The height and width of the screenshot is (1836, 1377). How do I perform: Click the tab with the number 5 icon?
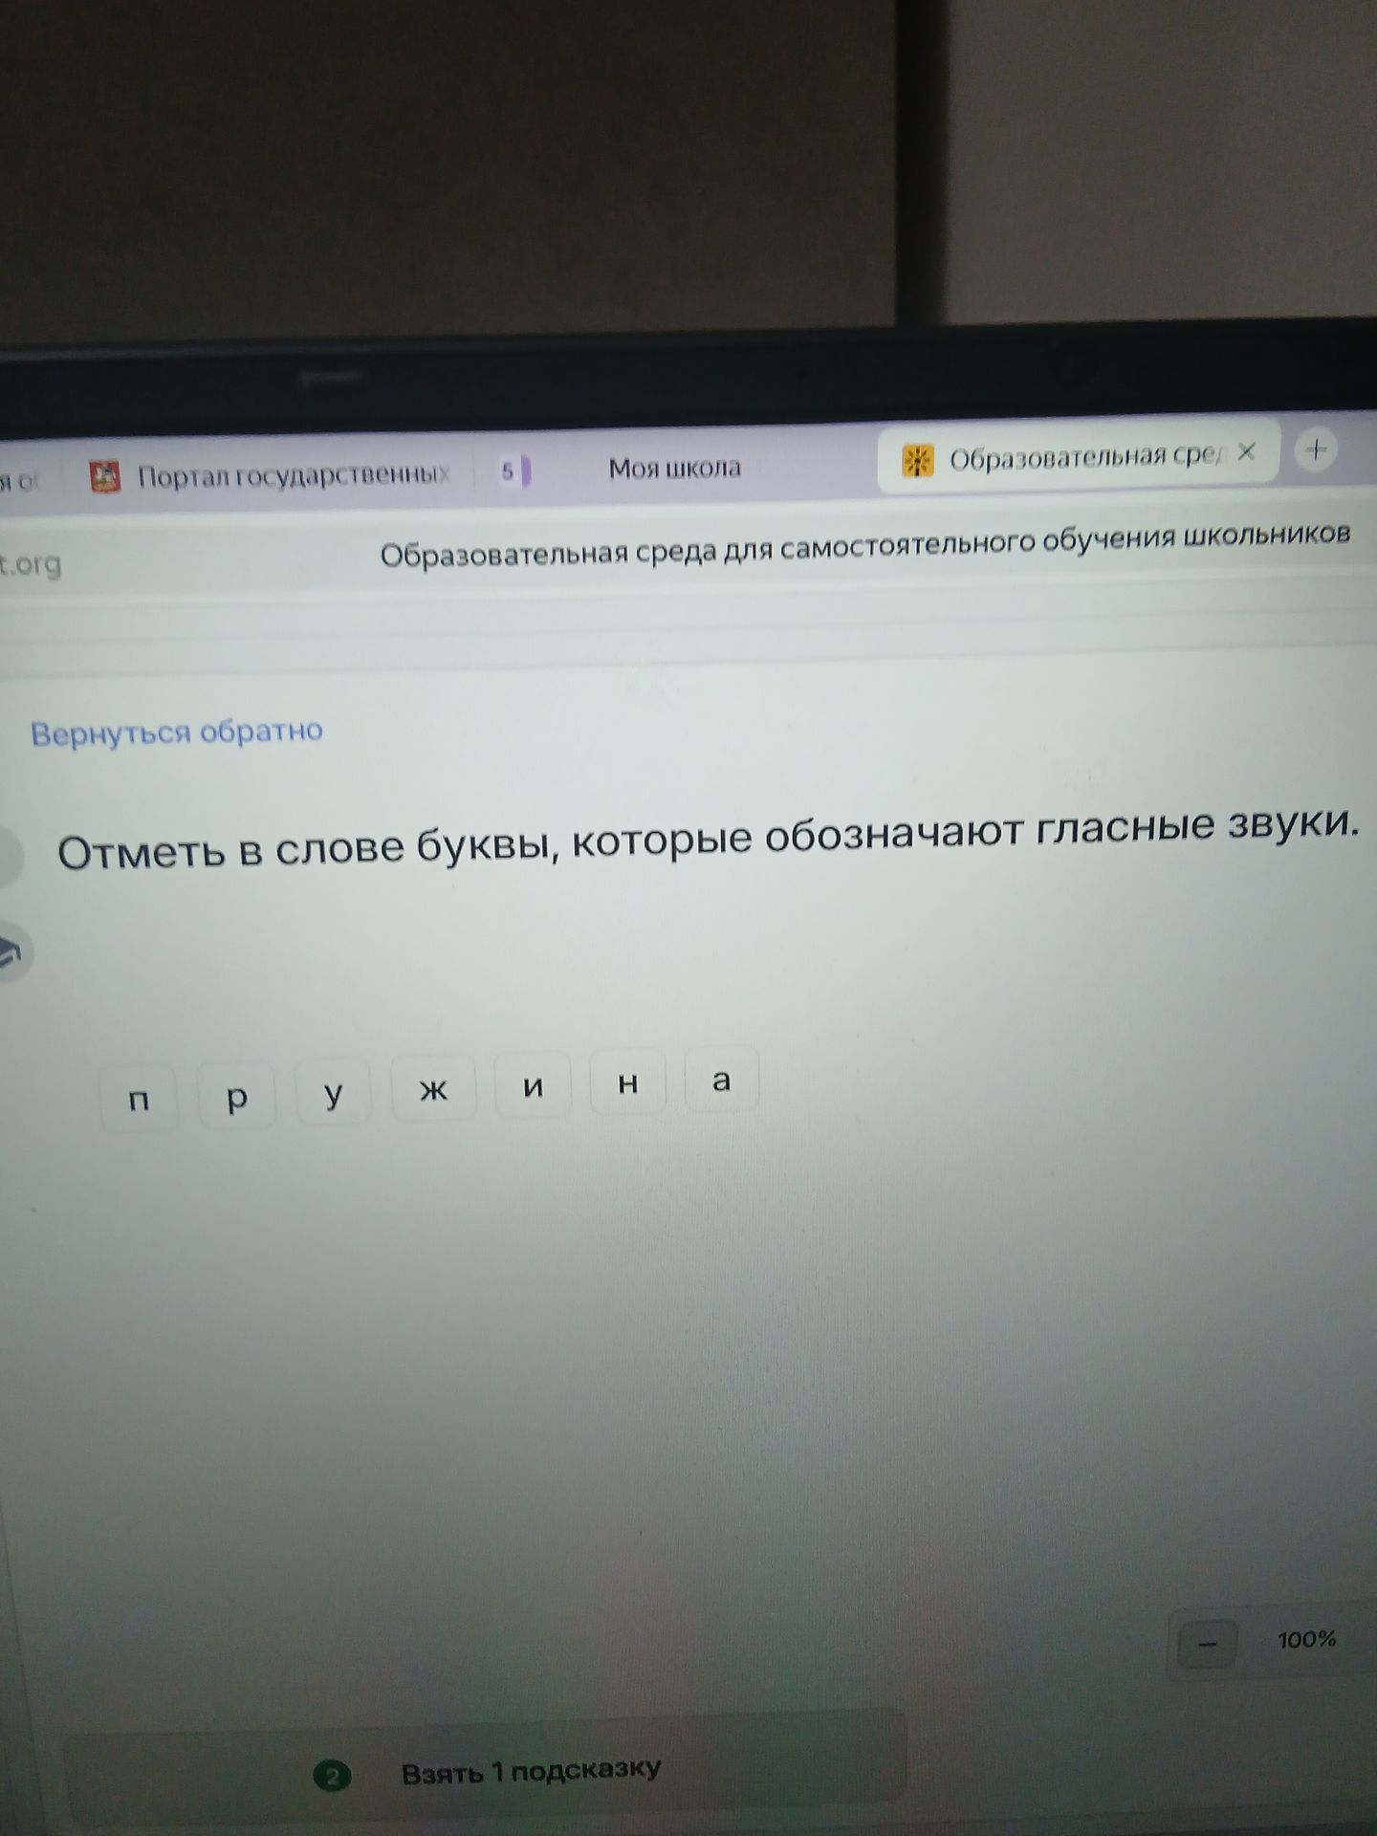point(514,471)
